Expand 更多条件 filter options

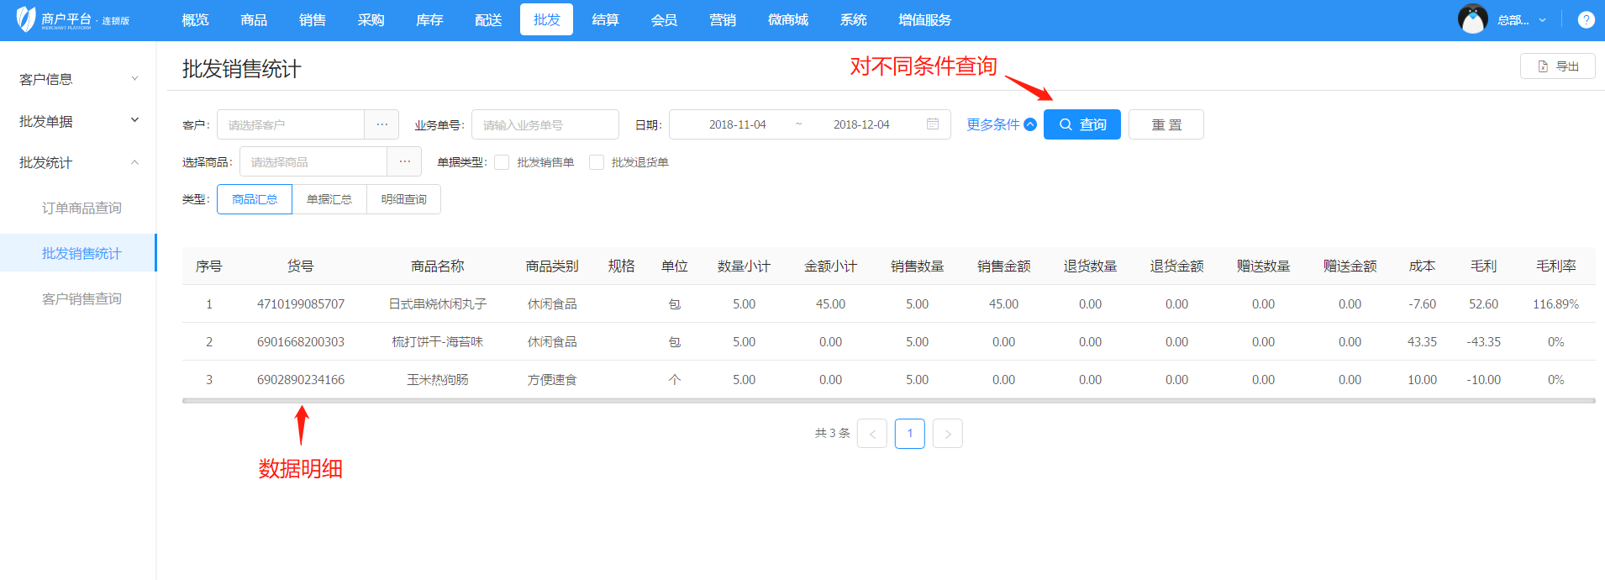point(1001,124)
